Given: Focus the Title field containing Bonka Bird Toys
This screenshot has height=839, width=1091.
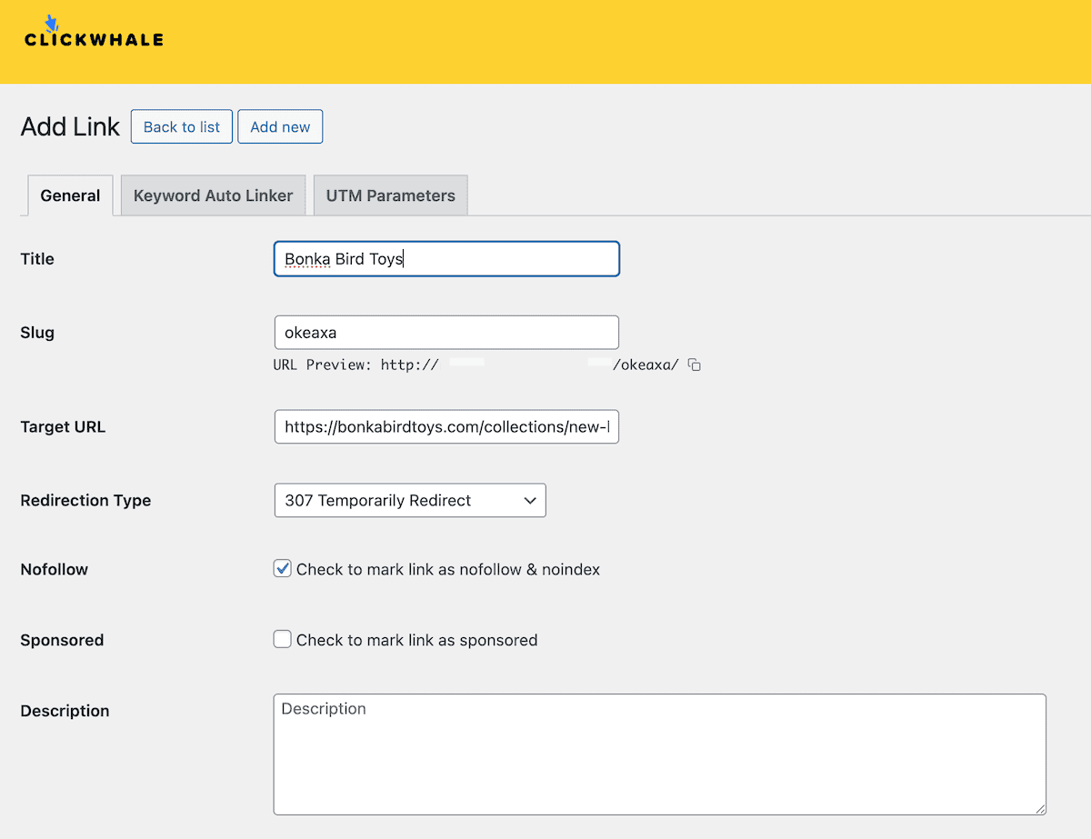Looking at the screenshot, I should pyautogui.click(x=446, y=259).
